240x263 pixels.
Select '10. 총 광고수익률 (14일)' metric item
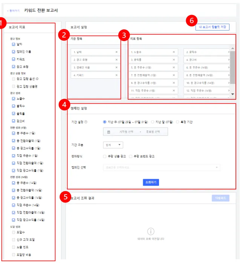(206, 83)
